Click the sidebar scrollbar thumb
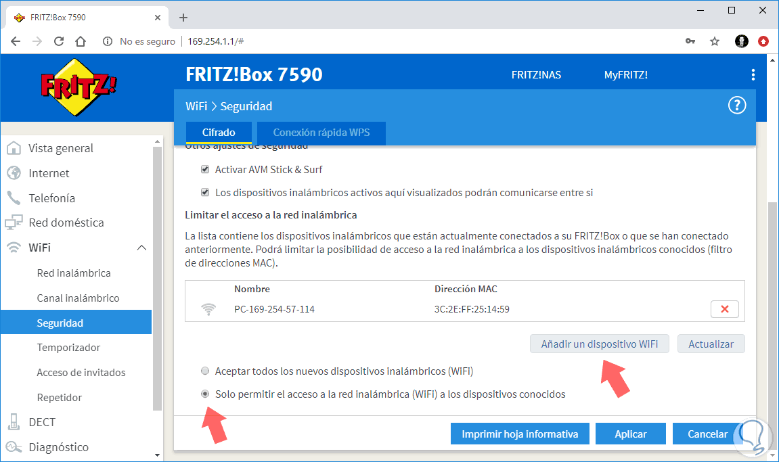The width and height of the screenshot is (779, 462). click(x=157, y=278)
